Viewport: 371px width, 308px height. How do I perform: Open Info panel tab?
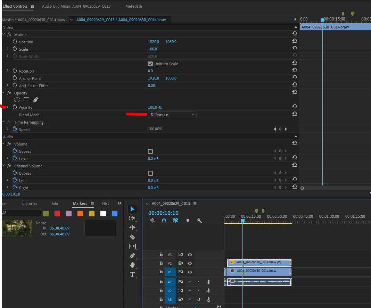pos(55,203)
